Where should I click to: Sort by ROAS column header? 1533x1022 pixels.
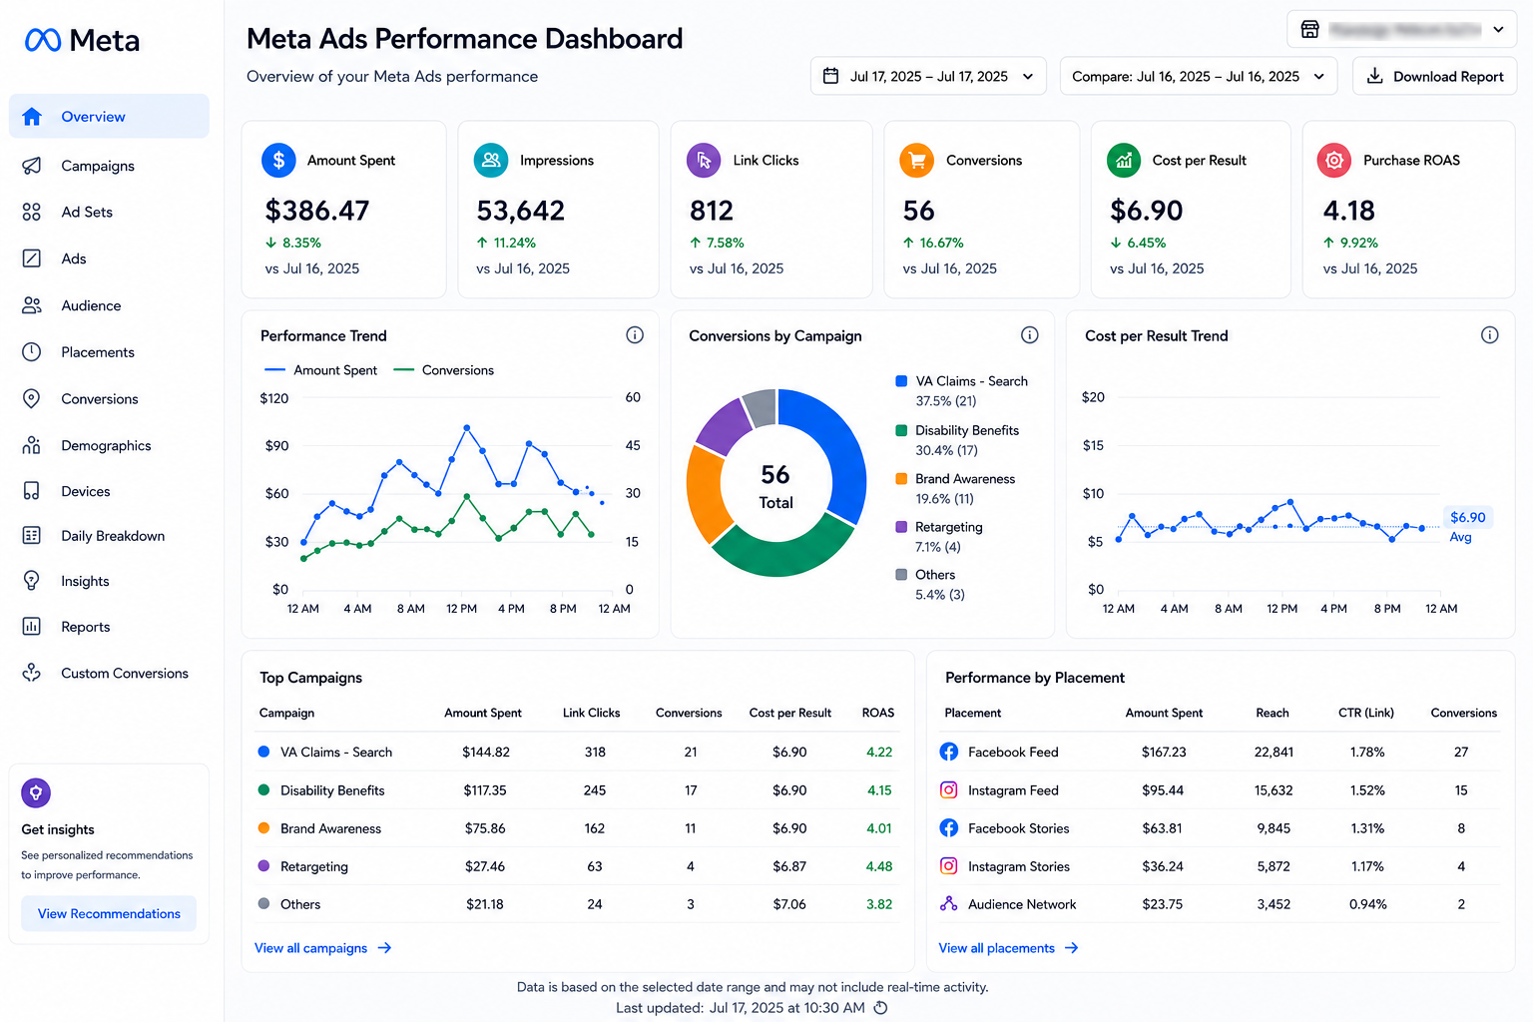pos(878,713)
